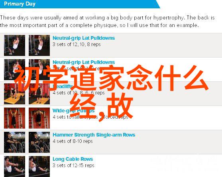Image resolution: width=222 pixels, height=177 pixels.
Task: Click second Deadlifts thumbnail with yellow platform
Action: [39, 94]
